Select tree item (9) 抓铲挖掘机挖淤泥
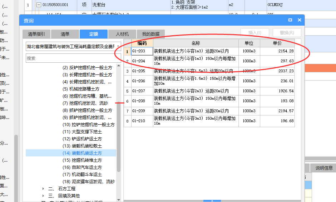 click(87, 118)
